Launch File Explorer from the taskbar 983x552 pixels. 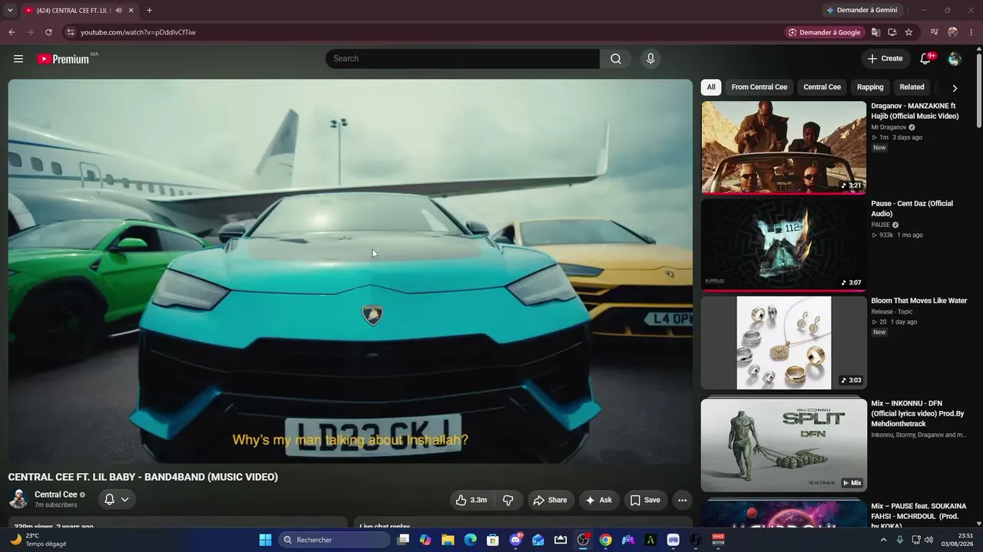coord(448,540)
